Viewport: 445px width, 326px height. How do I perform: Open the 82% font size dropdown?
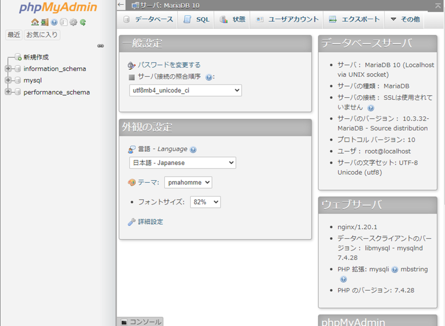[x=205, y=202]
